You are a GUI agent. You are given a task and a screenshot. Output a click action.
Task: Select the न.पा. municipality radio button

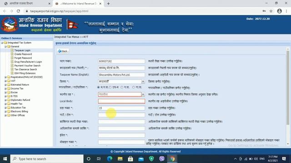122,87
